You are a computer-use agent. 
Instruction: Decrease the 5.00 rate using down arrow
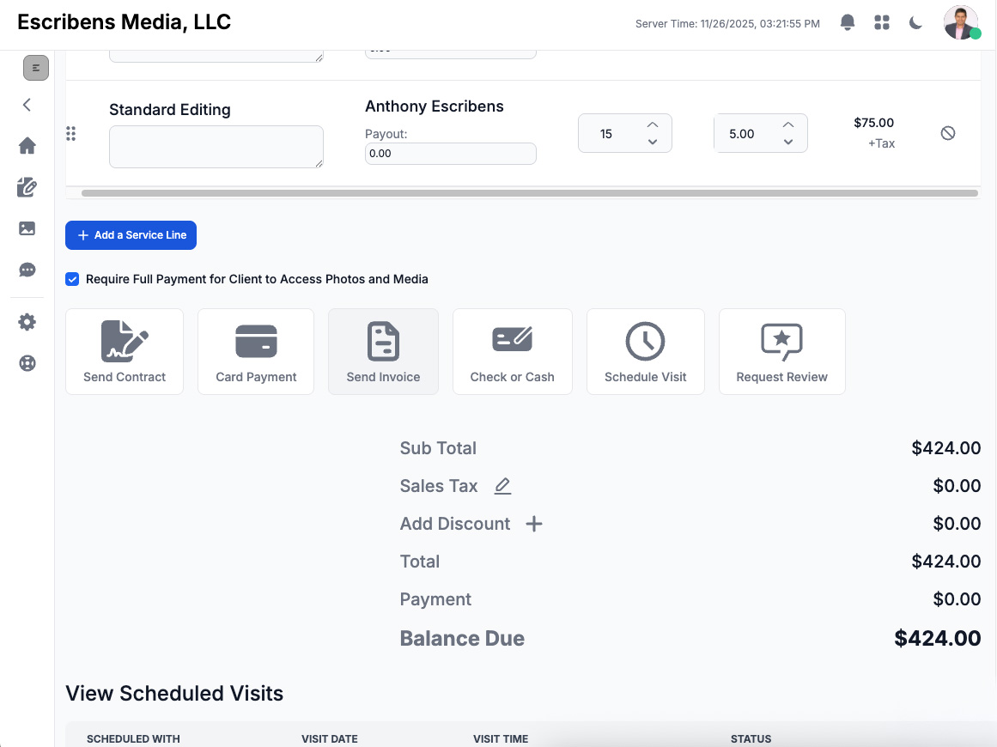788,143
